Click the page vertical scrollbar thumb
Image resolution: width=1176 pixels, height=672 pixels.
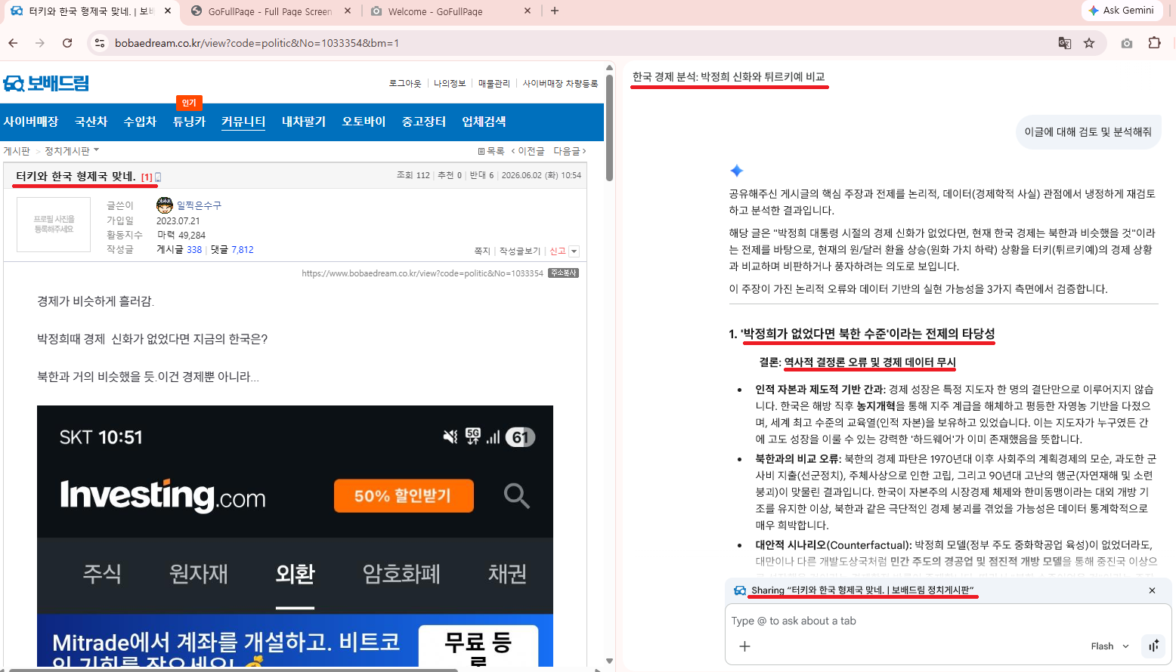(x=609, y=128)
